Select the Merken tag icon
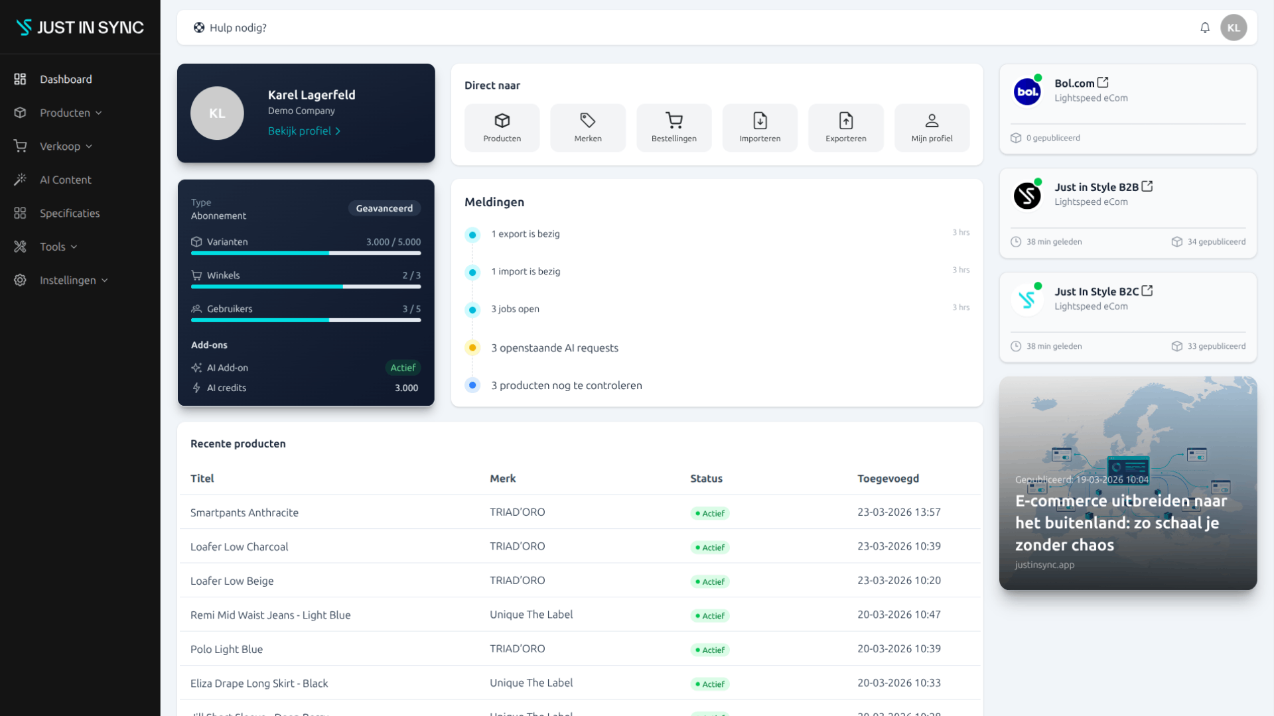 pos(587,120)
